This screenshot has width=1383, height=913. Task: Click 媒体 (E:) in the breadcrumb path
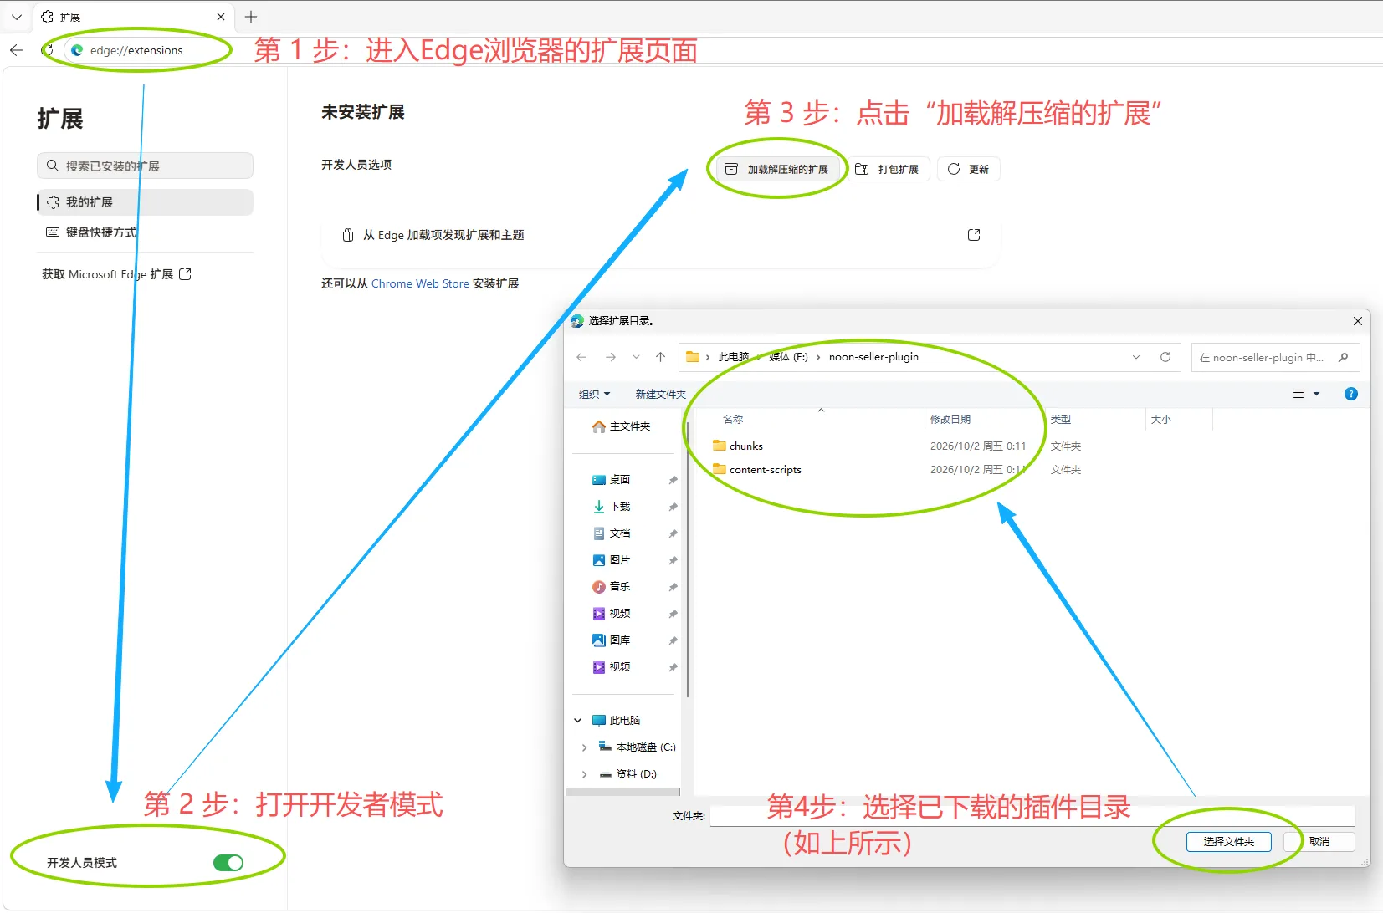click(788, 357)
